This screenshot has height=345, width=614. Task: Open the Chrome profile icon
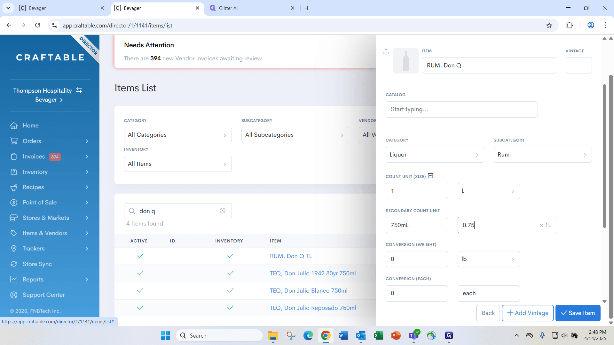[x=591, y=25]
